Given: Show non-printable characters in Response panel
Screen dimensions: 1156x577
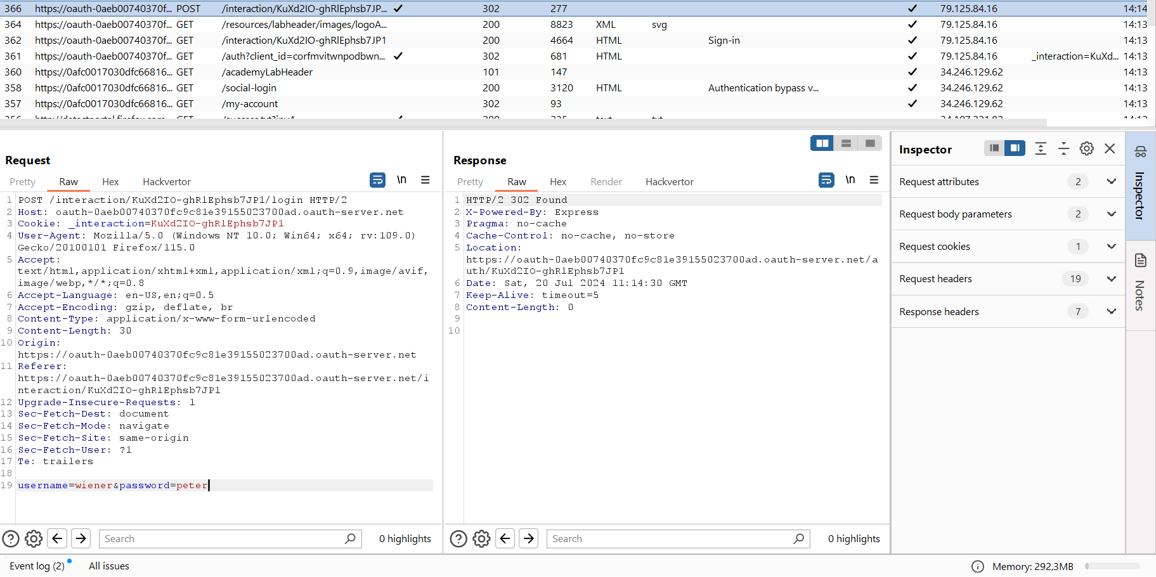Looking at the screenshot, I should 850,180.
